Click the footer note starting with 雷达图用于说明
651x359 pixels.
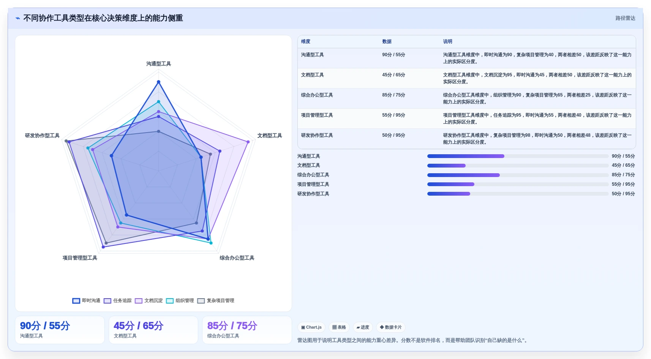tap(413, 340)
